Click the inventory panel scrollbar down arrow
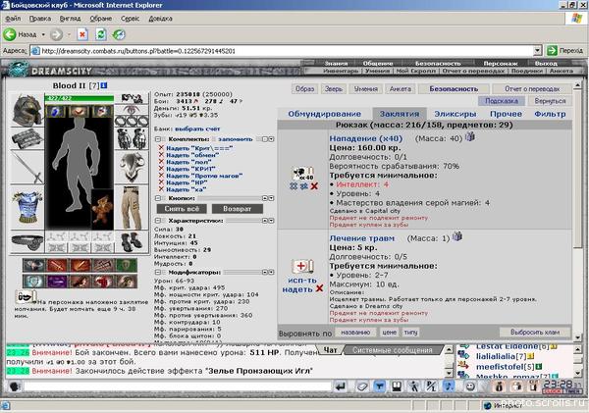The image size is (589, 413). click(578, 337)
